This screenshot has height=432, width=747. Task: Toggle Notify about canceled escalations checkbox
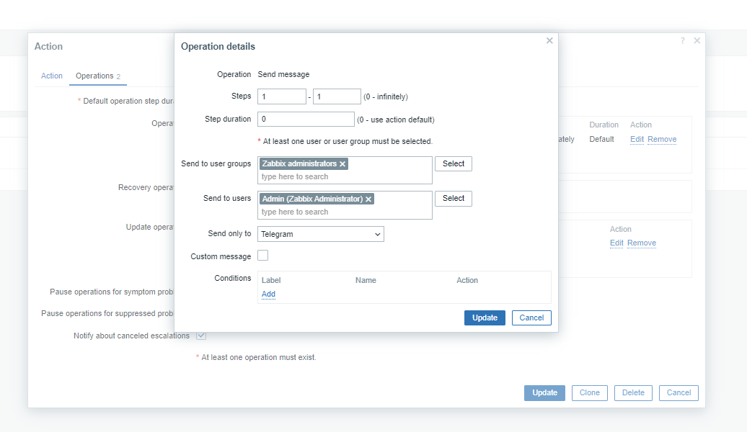pos(201,336)
